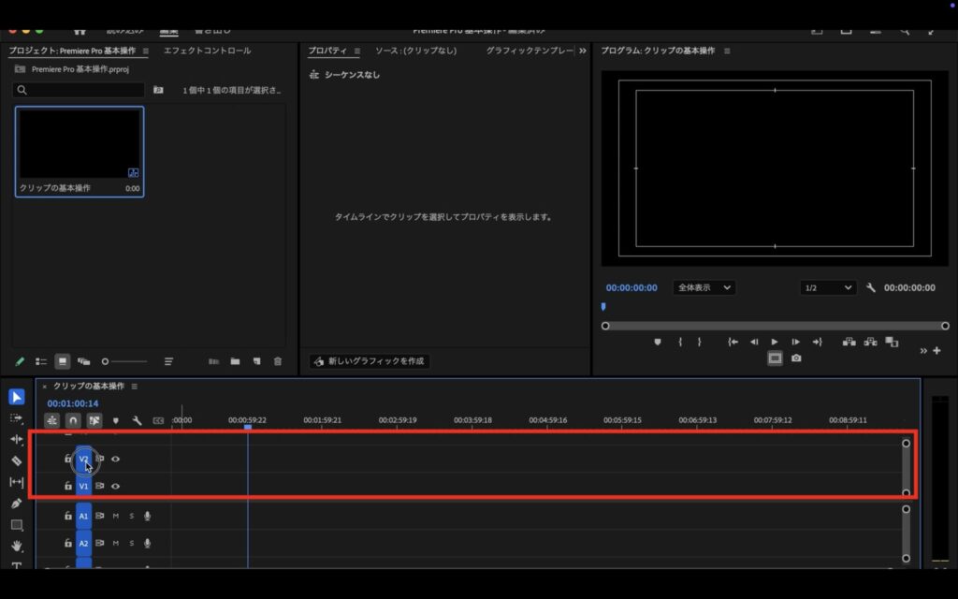Image resolution: width=958 pixels, height=599 pixels.
Task: Mute the A1 audio track
Action: click(115, 516)
